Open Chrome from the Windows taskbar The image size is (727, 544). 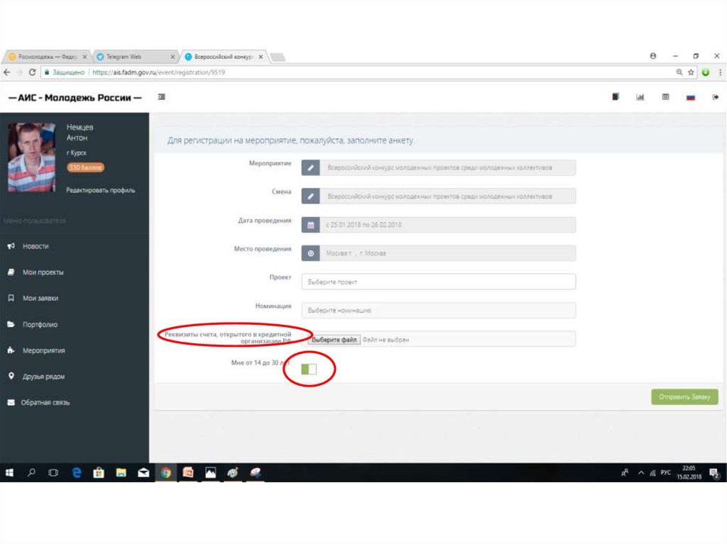click(165, 472)
